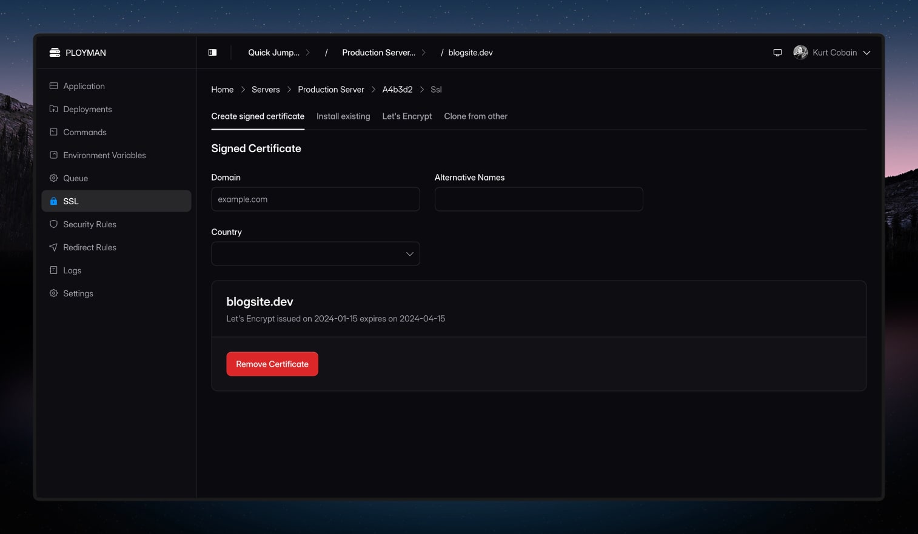Screen dimensions: 918x534
Task: Click the monitor icon in top bar
Action: click(x=777, y=53)
